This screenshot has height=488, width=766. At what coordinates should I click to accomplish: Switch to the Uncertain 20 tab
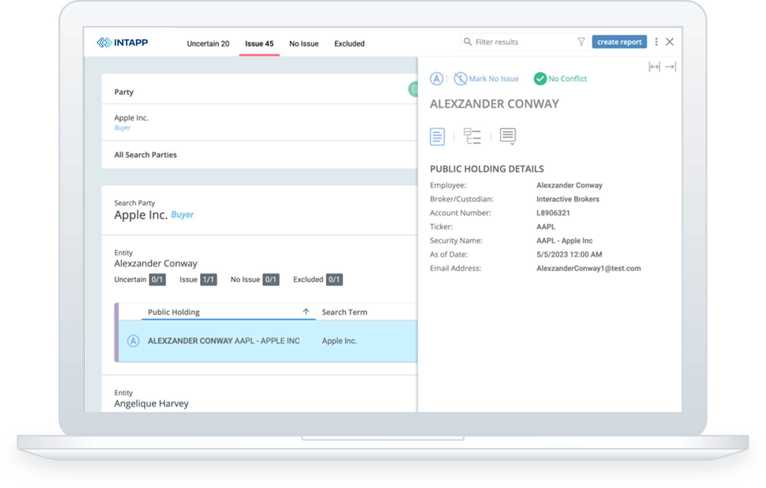click(x=208, y=43)
